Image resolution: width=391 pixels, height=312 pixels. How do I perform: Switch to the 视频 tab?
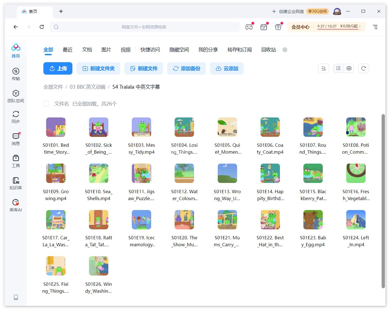[x=126, y=50]
